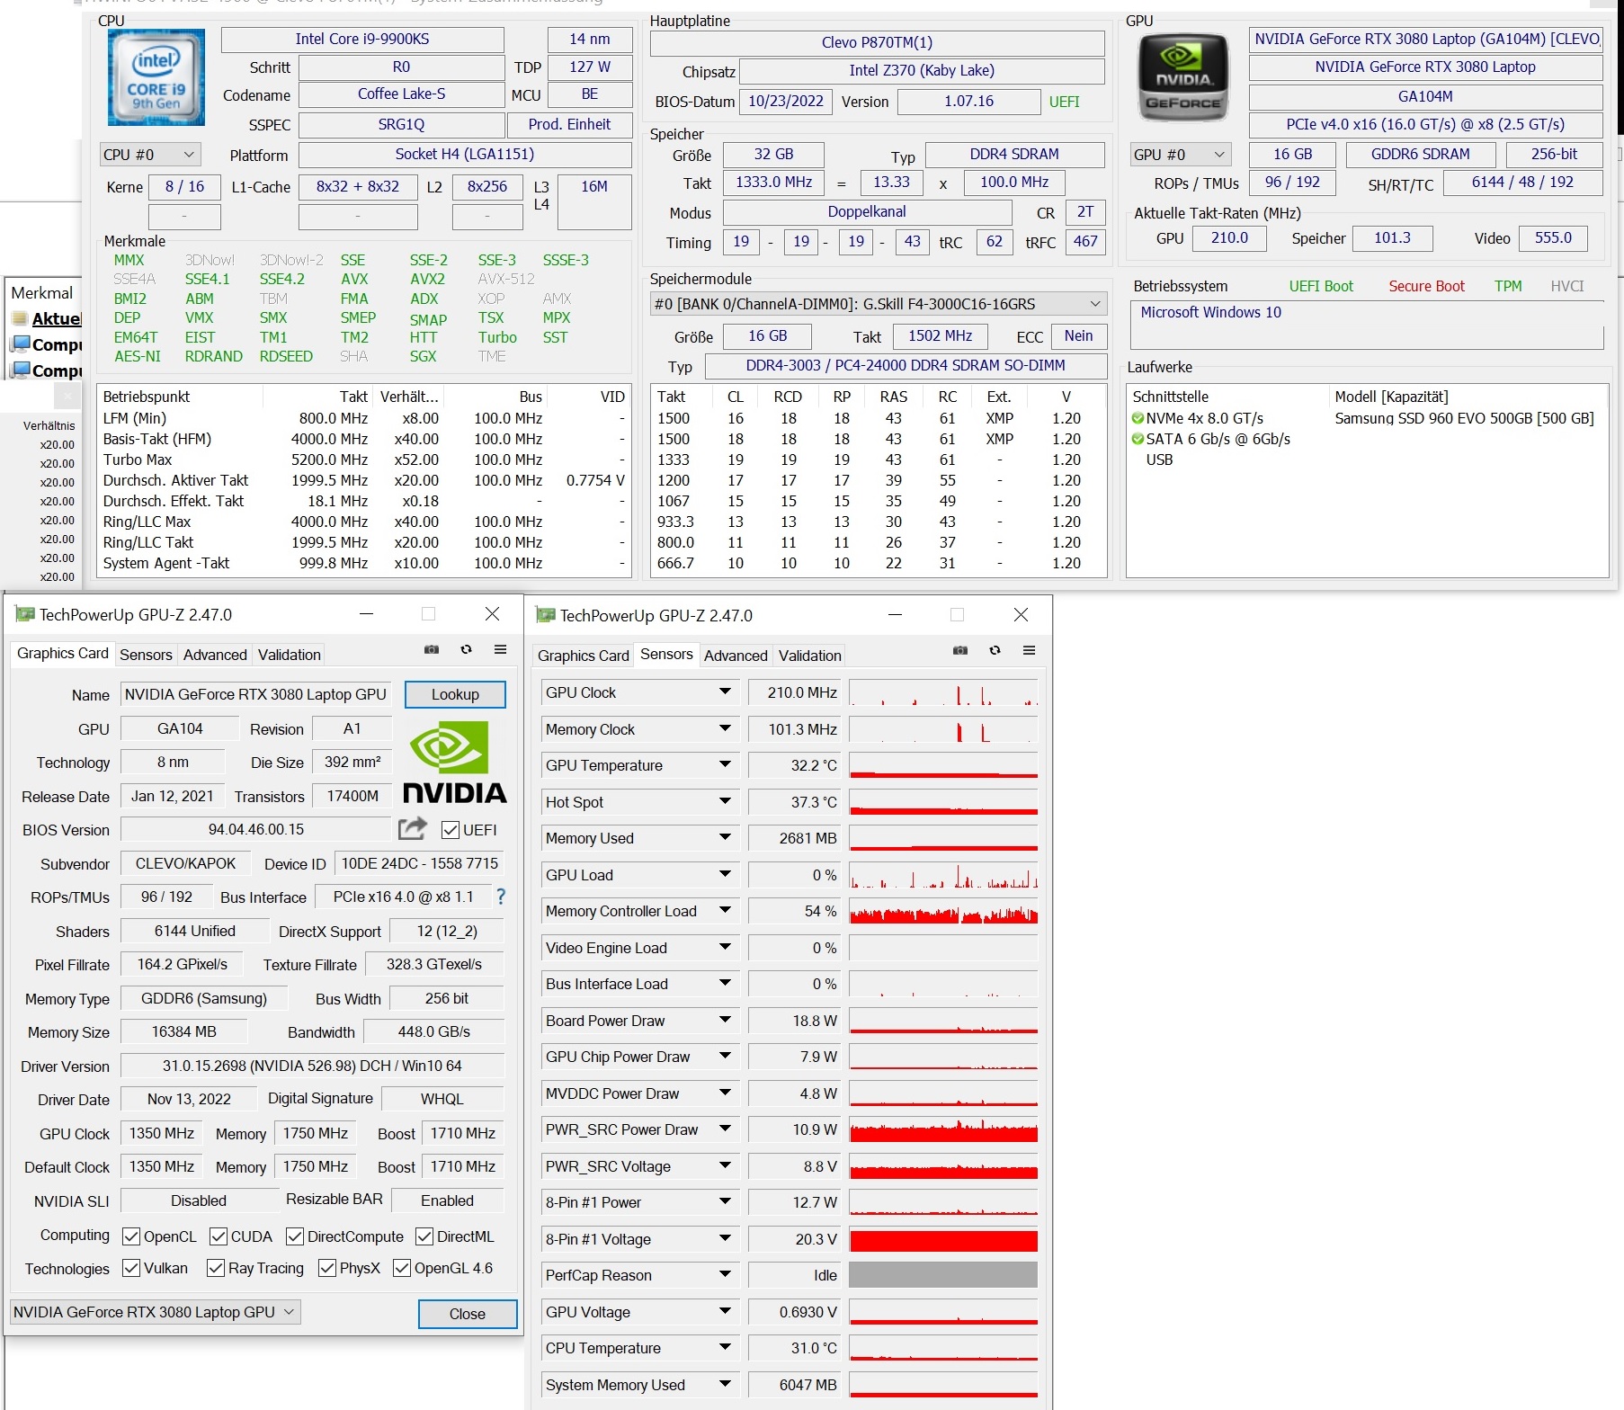This screenshot has height=1410, width=1624.
Task: Click NVMe green status check icon
Action: click(x=1138, y=418)
